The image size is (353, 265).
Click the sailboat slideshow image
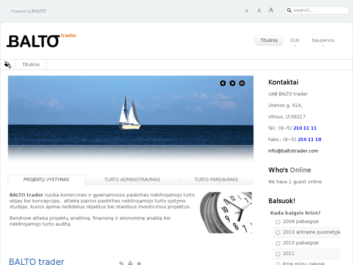[131, 119]
